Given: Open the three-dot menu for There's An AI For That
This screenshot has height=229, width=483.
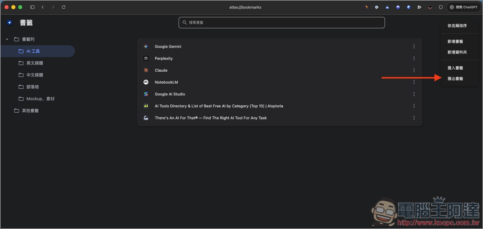Looking at the screenshot, I should click(414, 118).
